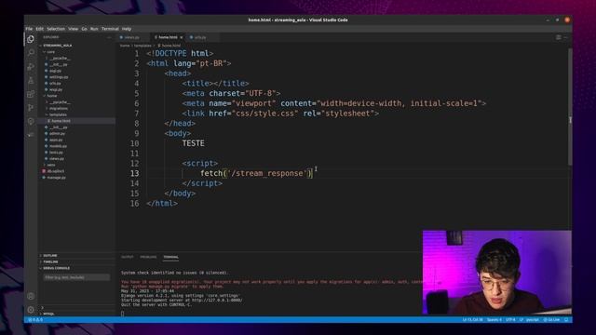The height and width of the screenshot is (335, 596).
Task: Collapse the templates folder
Action: (58, 114)
